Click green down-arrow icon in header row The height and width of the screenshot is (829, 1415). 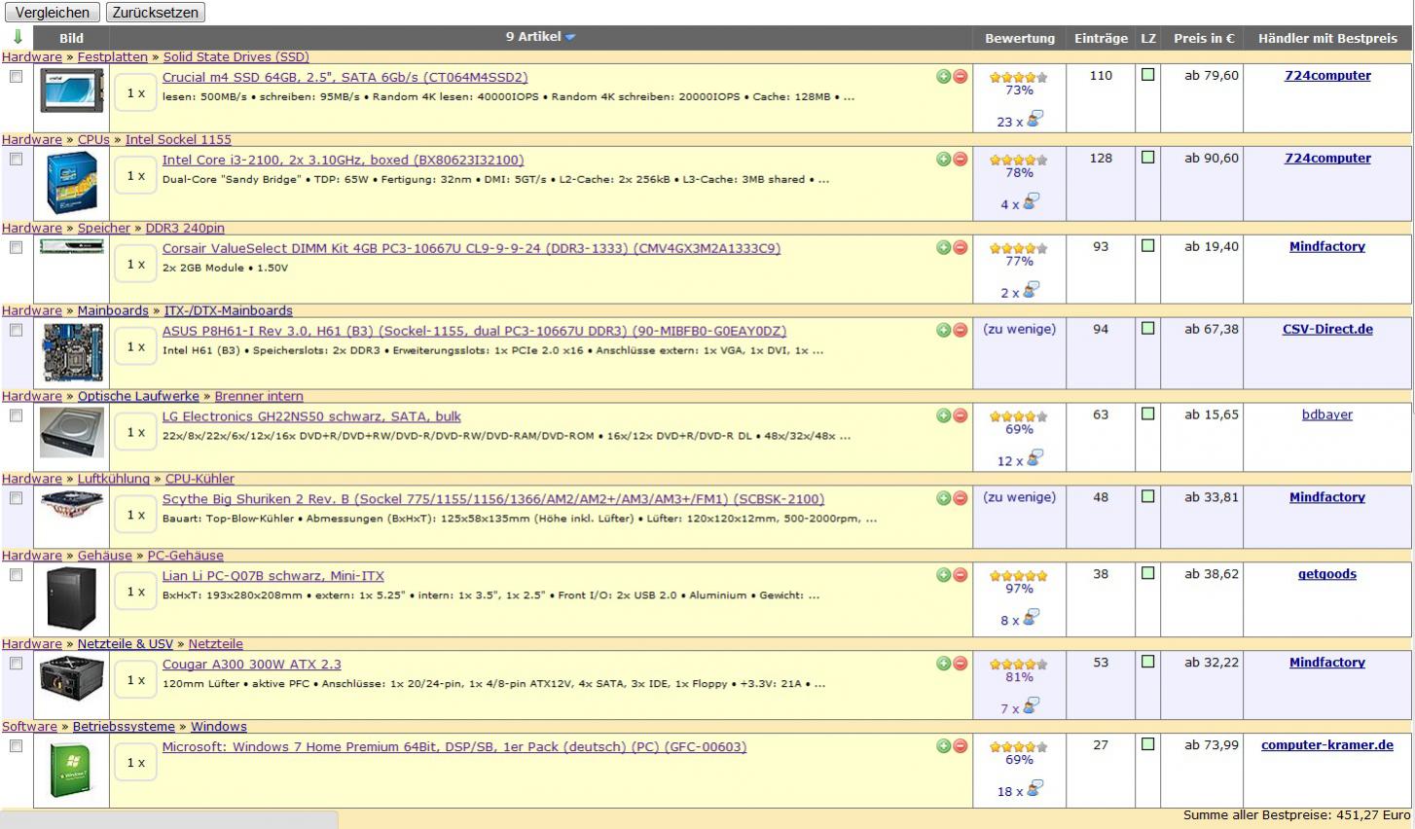18,37
